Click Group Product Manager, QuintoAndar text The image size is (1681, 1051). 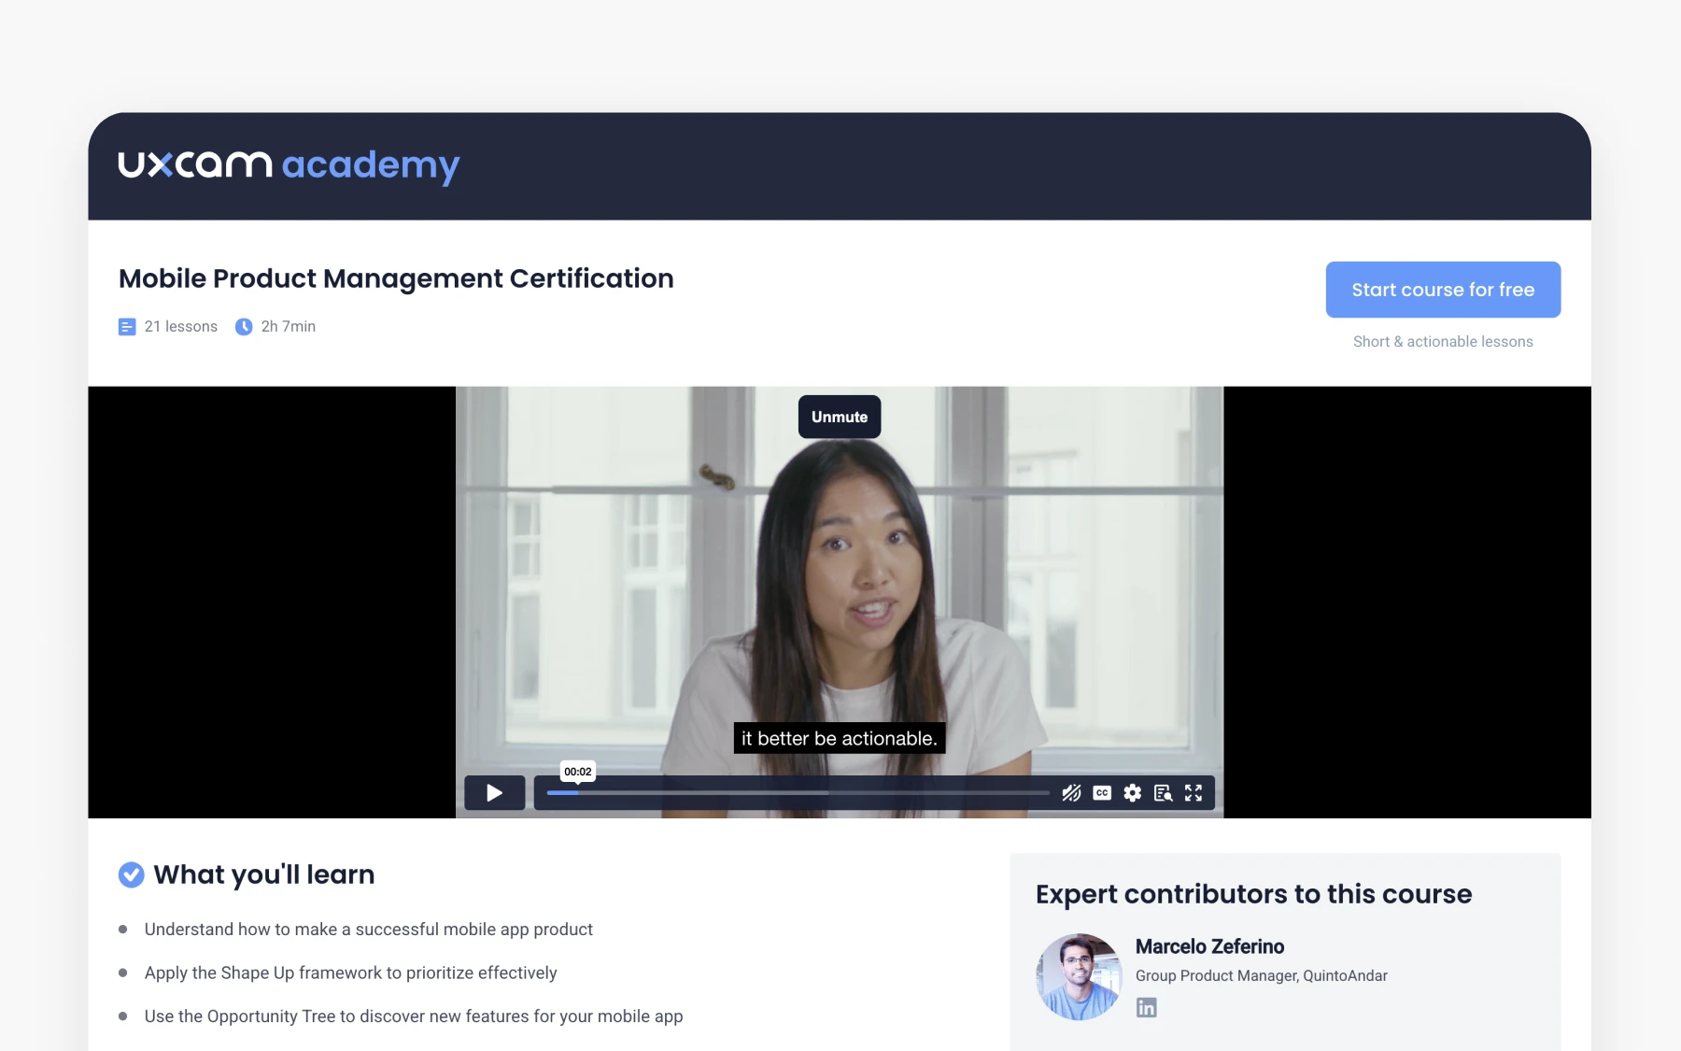(1261, 975)
